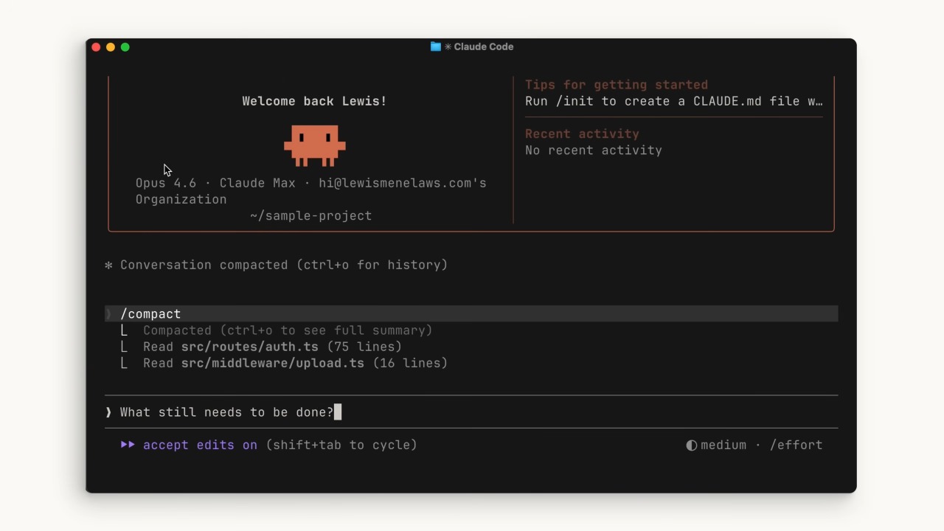
Task: Click the prompt chevron before the input text
Action: point(108,412)
